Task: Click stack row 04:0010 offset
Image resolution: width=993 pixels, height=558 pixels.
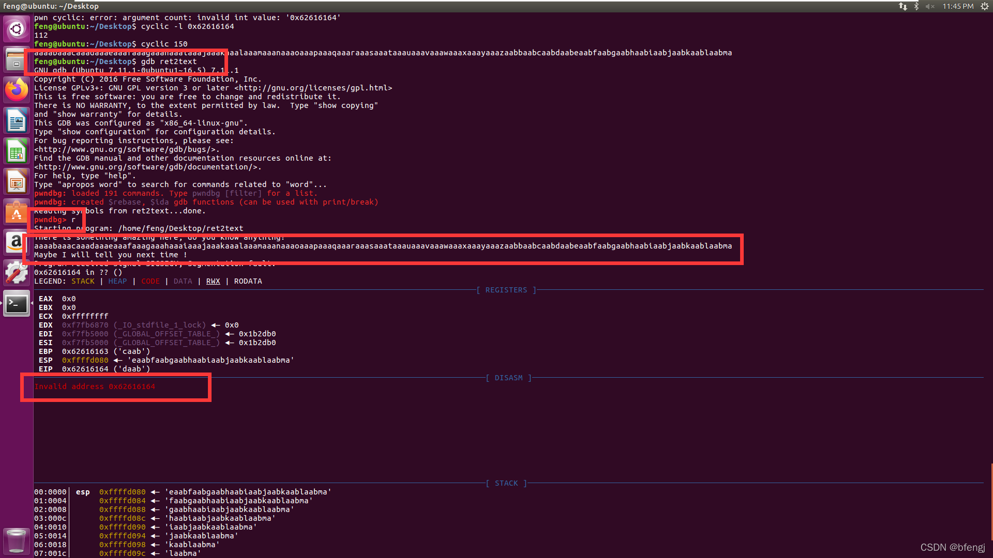Action: pyautogui.click(x=50, y=527)
